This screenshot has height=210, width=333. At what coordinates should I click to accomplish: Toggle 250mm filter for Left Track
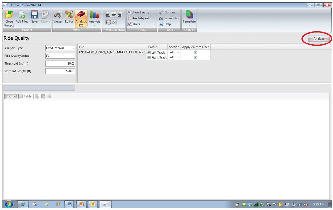pyautogui.click(x=195, y=52)
